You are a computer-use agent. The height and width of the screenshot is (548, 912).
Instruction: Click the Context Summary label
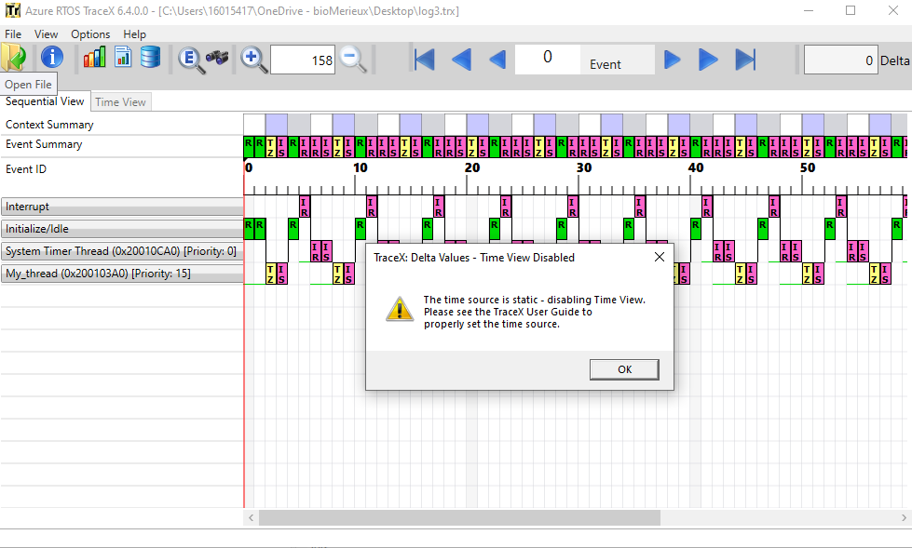[49, 125]
